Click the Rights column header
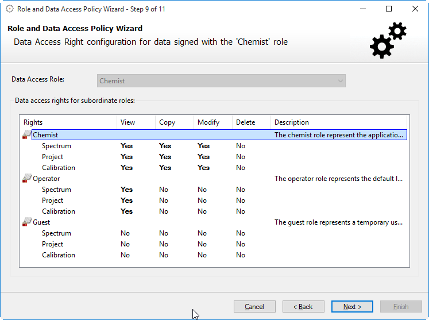 [68, 122]
